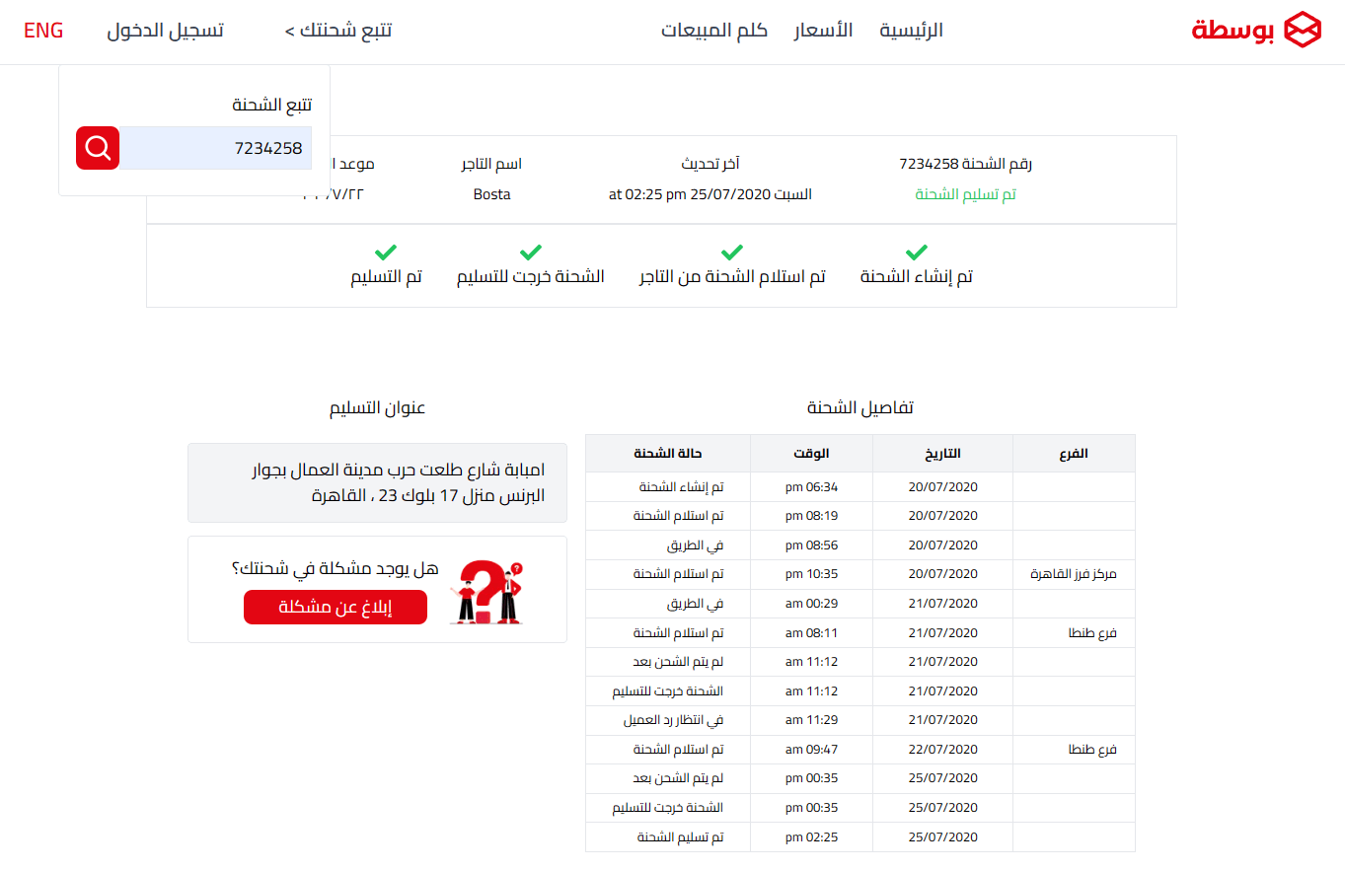Image resolution: width=1345 pixels, height=871 pixels.
Task: Expand the تتبع شحنتك dropdown
Action: [338, 31]
